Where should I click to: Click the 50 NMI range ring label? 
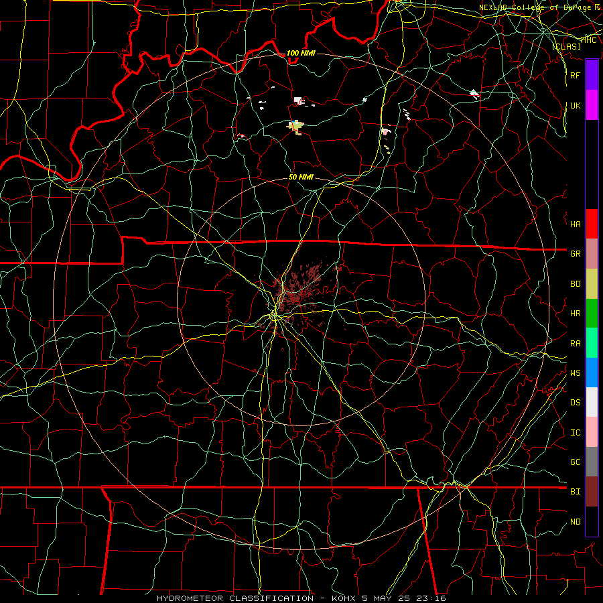301,178
